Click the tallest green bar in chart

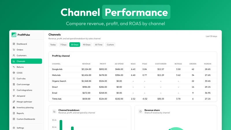[x=61, y=125]
